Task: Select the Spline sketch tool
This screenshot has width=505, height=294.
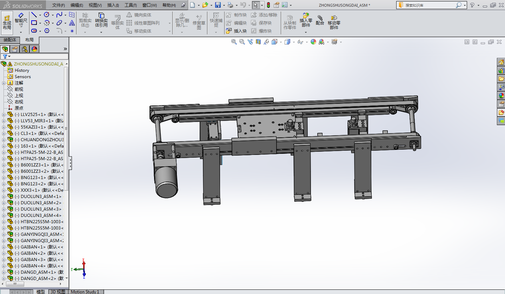Action: (x=59, y=15)
